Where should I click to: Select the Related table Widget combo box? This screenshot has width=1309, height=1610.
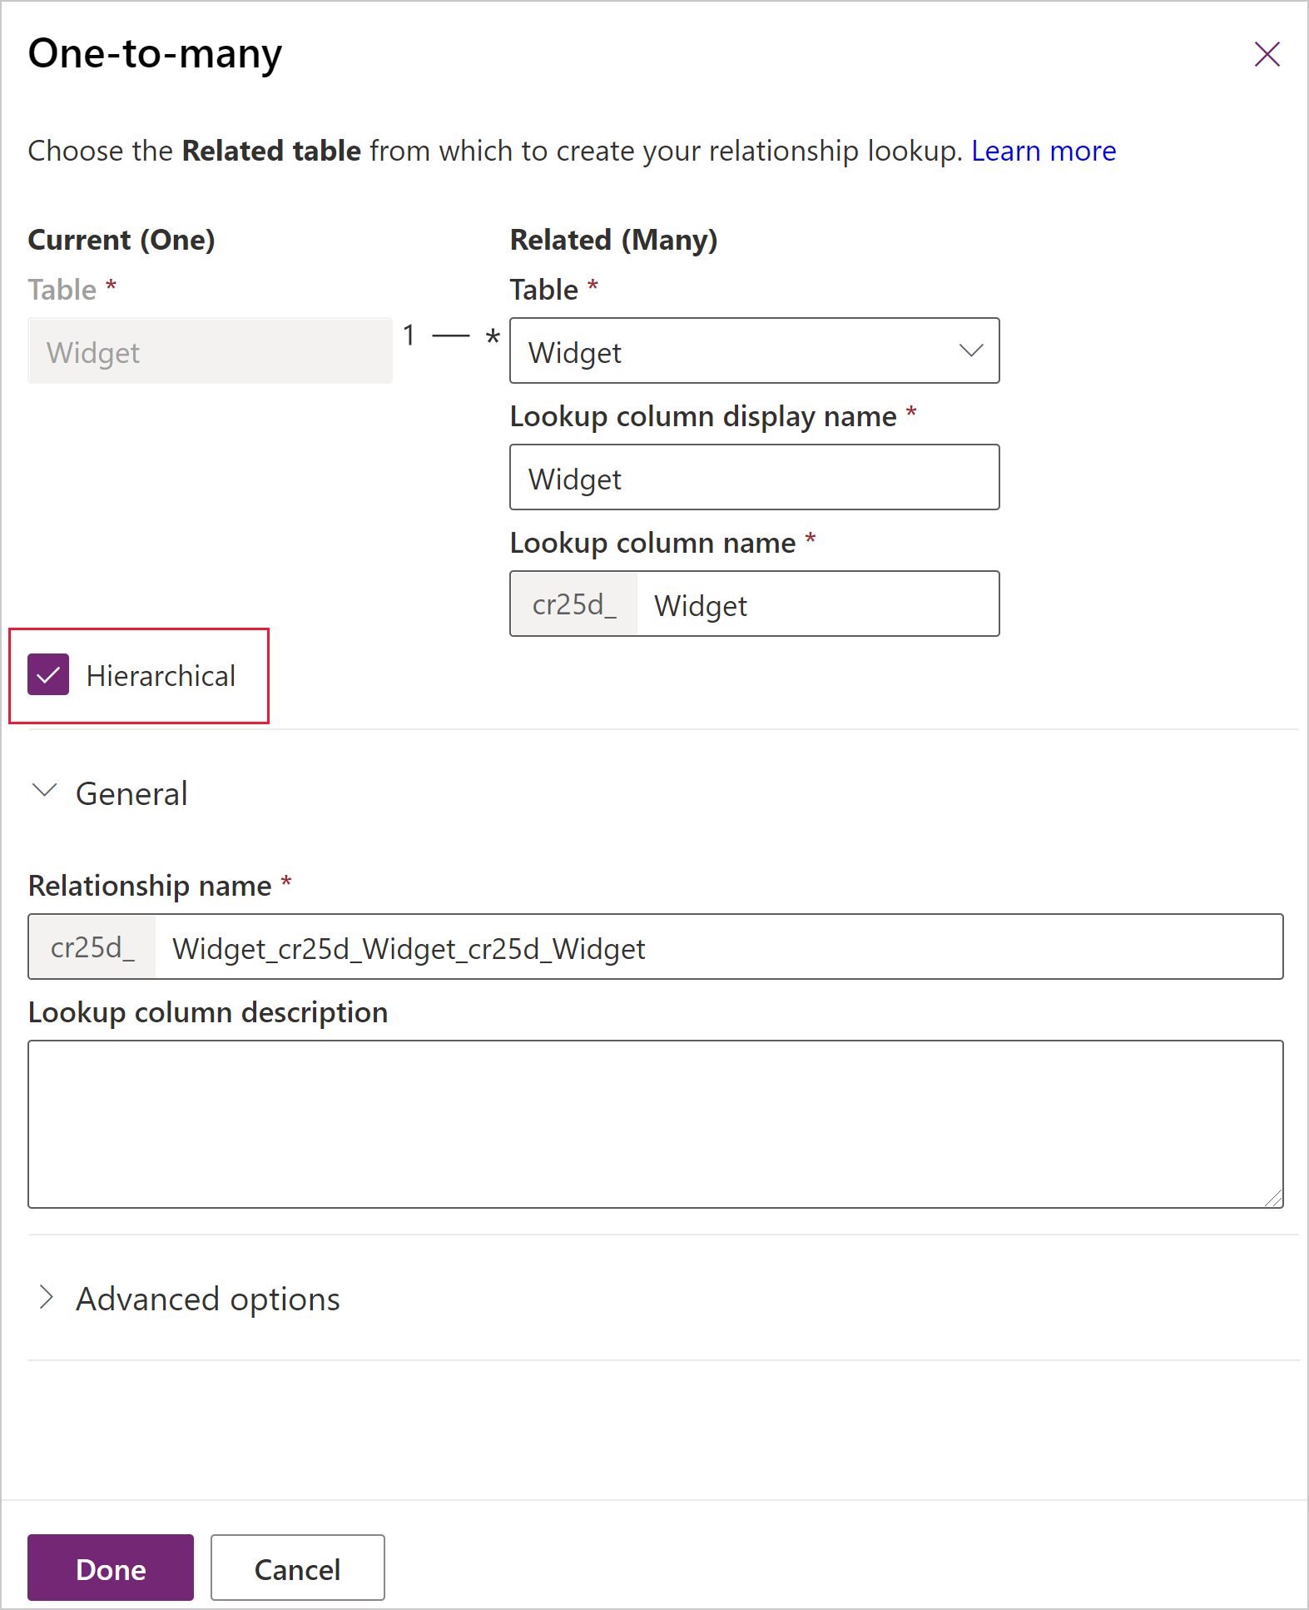tap(755, 350)
